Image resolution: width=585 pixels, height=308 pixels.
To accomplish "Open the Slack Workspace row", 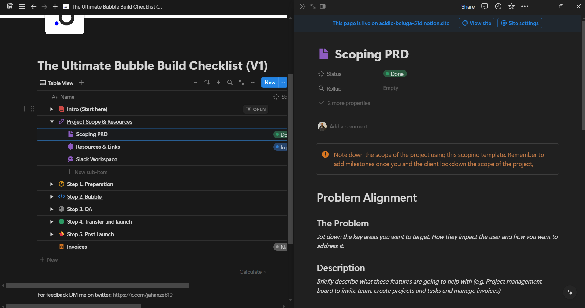I will (97, 159).
